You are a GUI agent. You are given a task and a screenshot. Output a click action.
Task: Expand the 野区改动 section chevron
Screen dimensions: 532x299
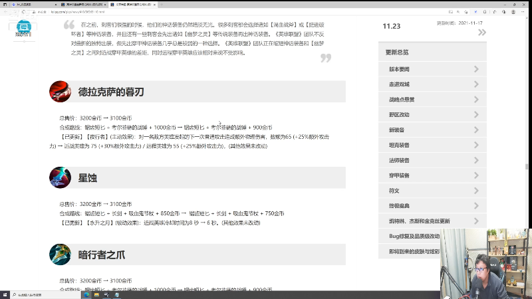coord(476,114)
